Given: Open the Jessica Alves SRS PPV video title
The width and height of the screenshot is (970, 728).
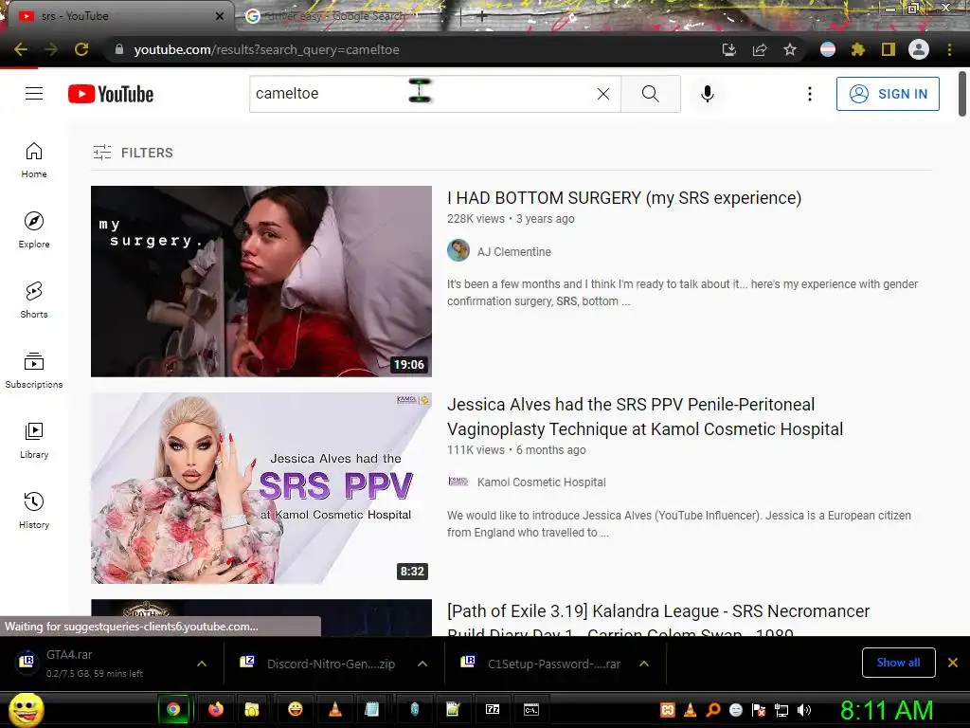Looking at the screenshot, I should click(x=645, y=417).
